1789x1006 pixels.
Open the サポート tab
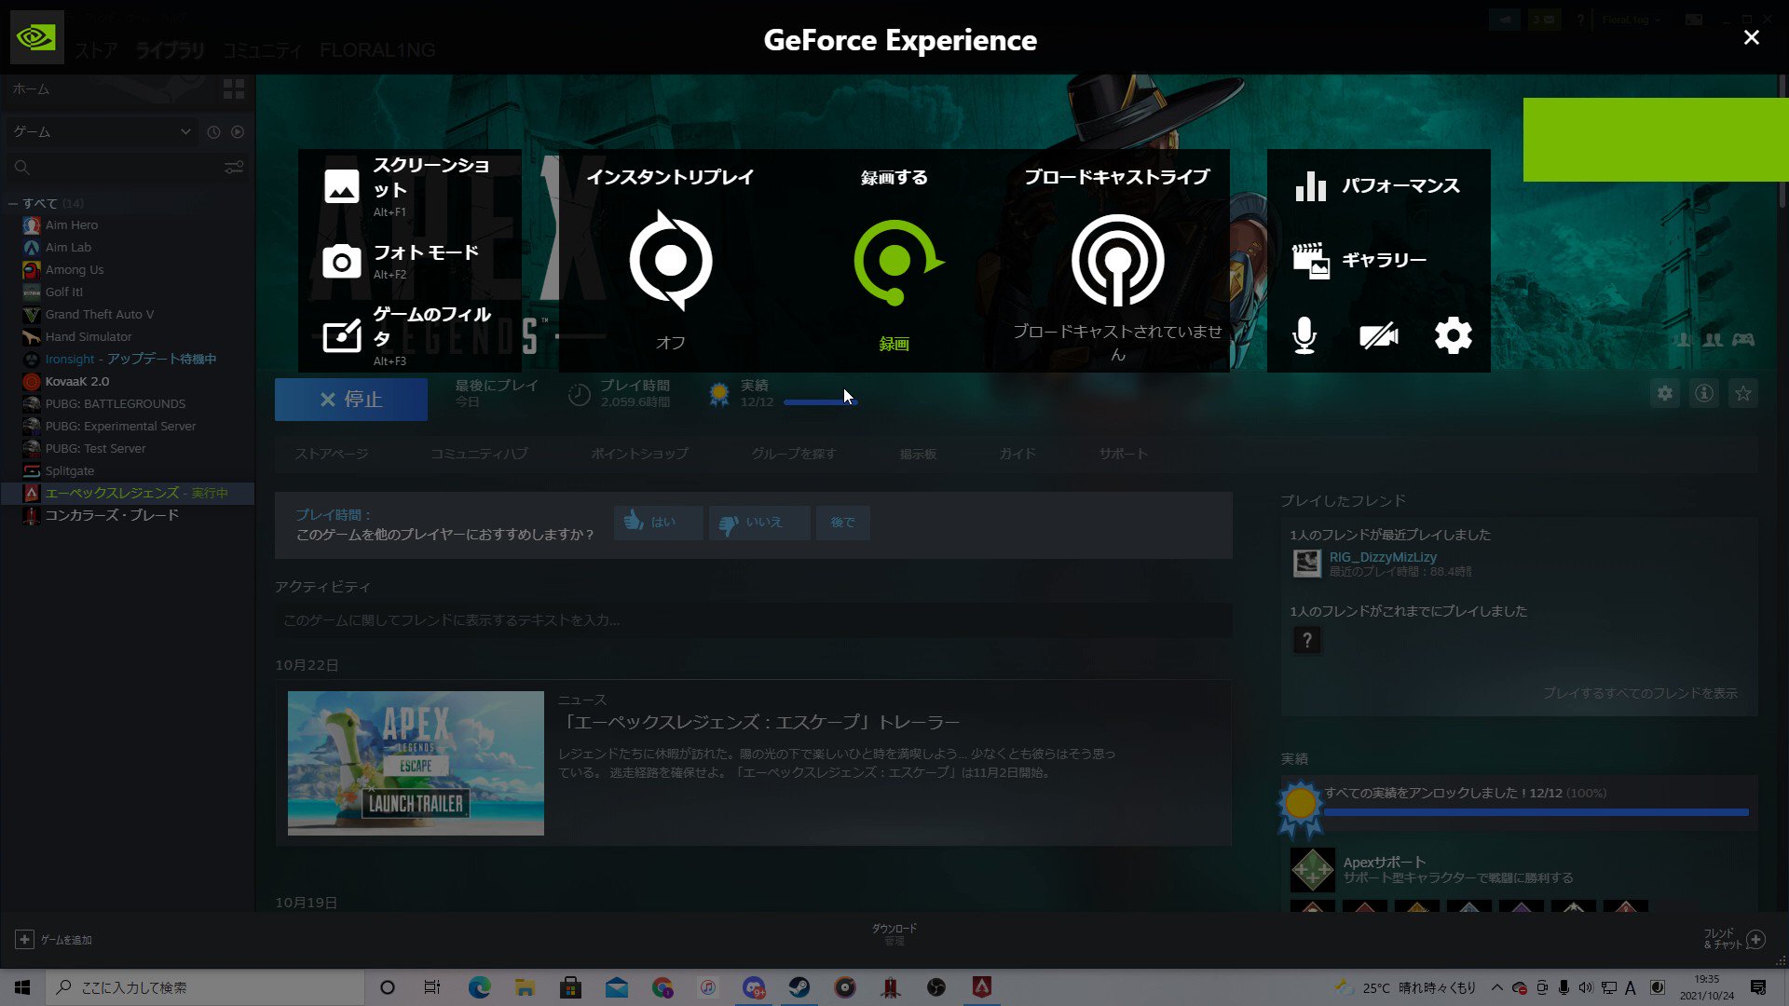click(x=1123, y=454)
